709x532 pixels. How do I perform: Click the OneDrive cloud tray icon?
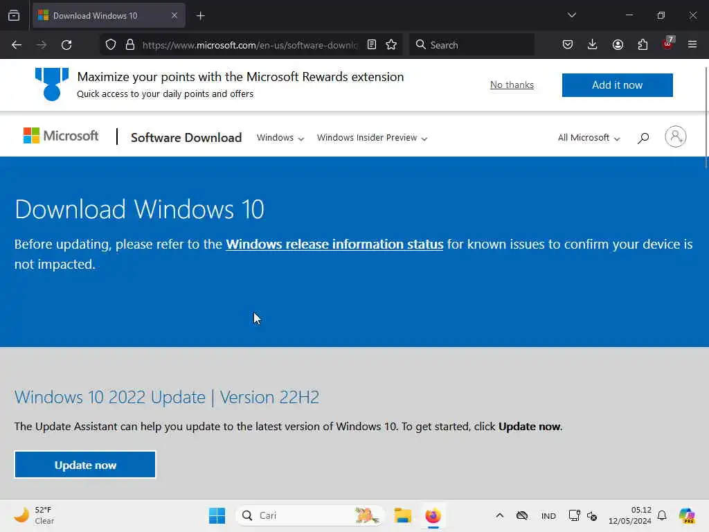click(x=522, y=515)
